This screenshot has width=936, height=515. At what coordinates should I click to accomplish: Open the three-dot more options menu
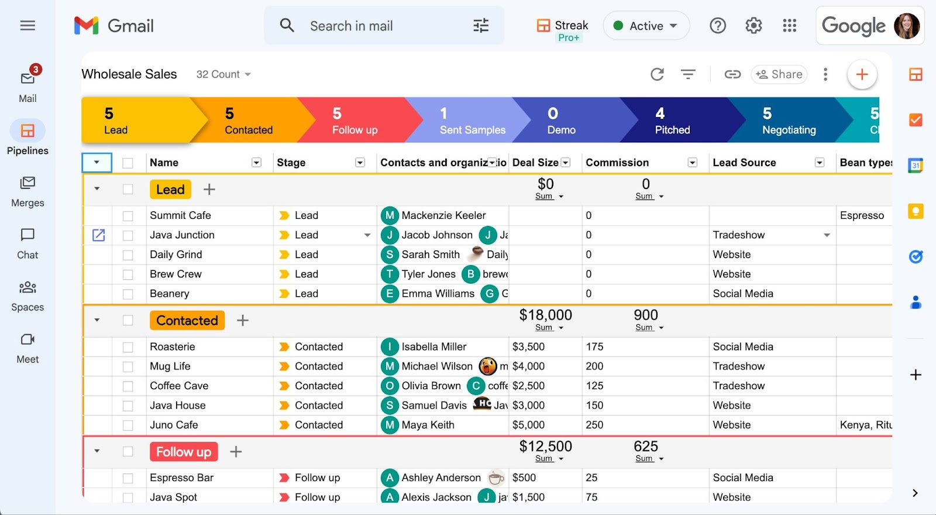825,74
